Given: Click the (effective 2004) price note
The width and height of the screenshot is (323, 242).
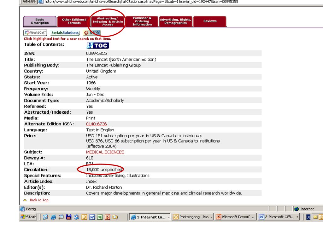Looking at the screenshot, I should (101, 146).
